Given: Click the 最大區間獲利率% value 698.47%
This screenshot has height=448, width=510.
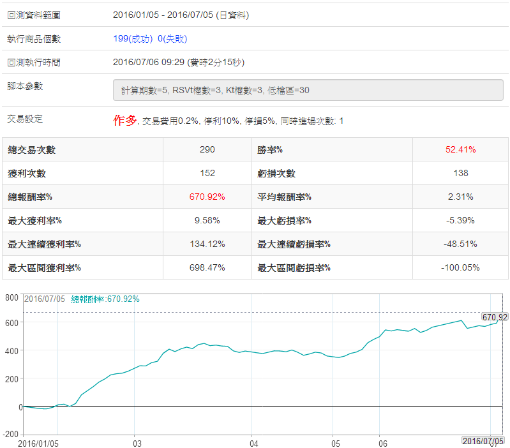Looking at the screenshot, I should 207,267.
